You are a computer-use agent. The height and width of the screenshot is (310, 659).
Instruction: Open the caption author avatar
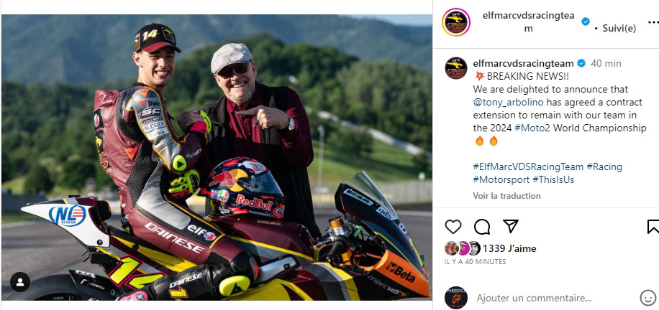click(x=456, y=68)
